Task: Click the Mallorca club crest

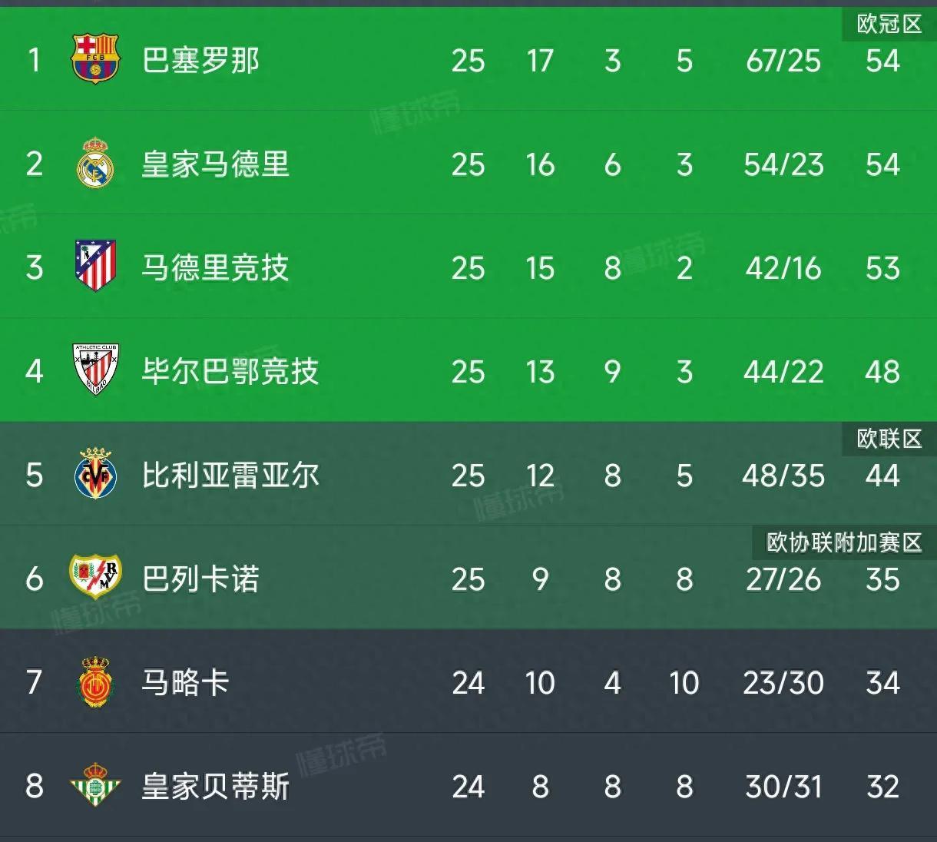Action: pos(95,681)
